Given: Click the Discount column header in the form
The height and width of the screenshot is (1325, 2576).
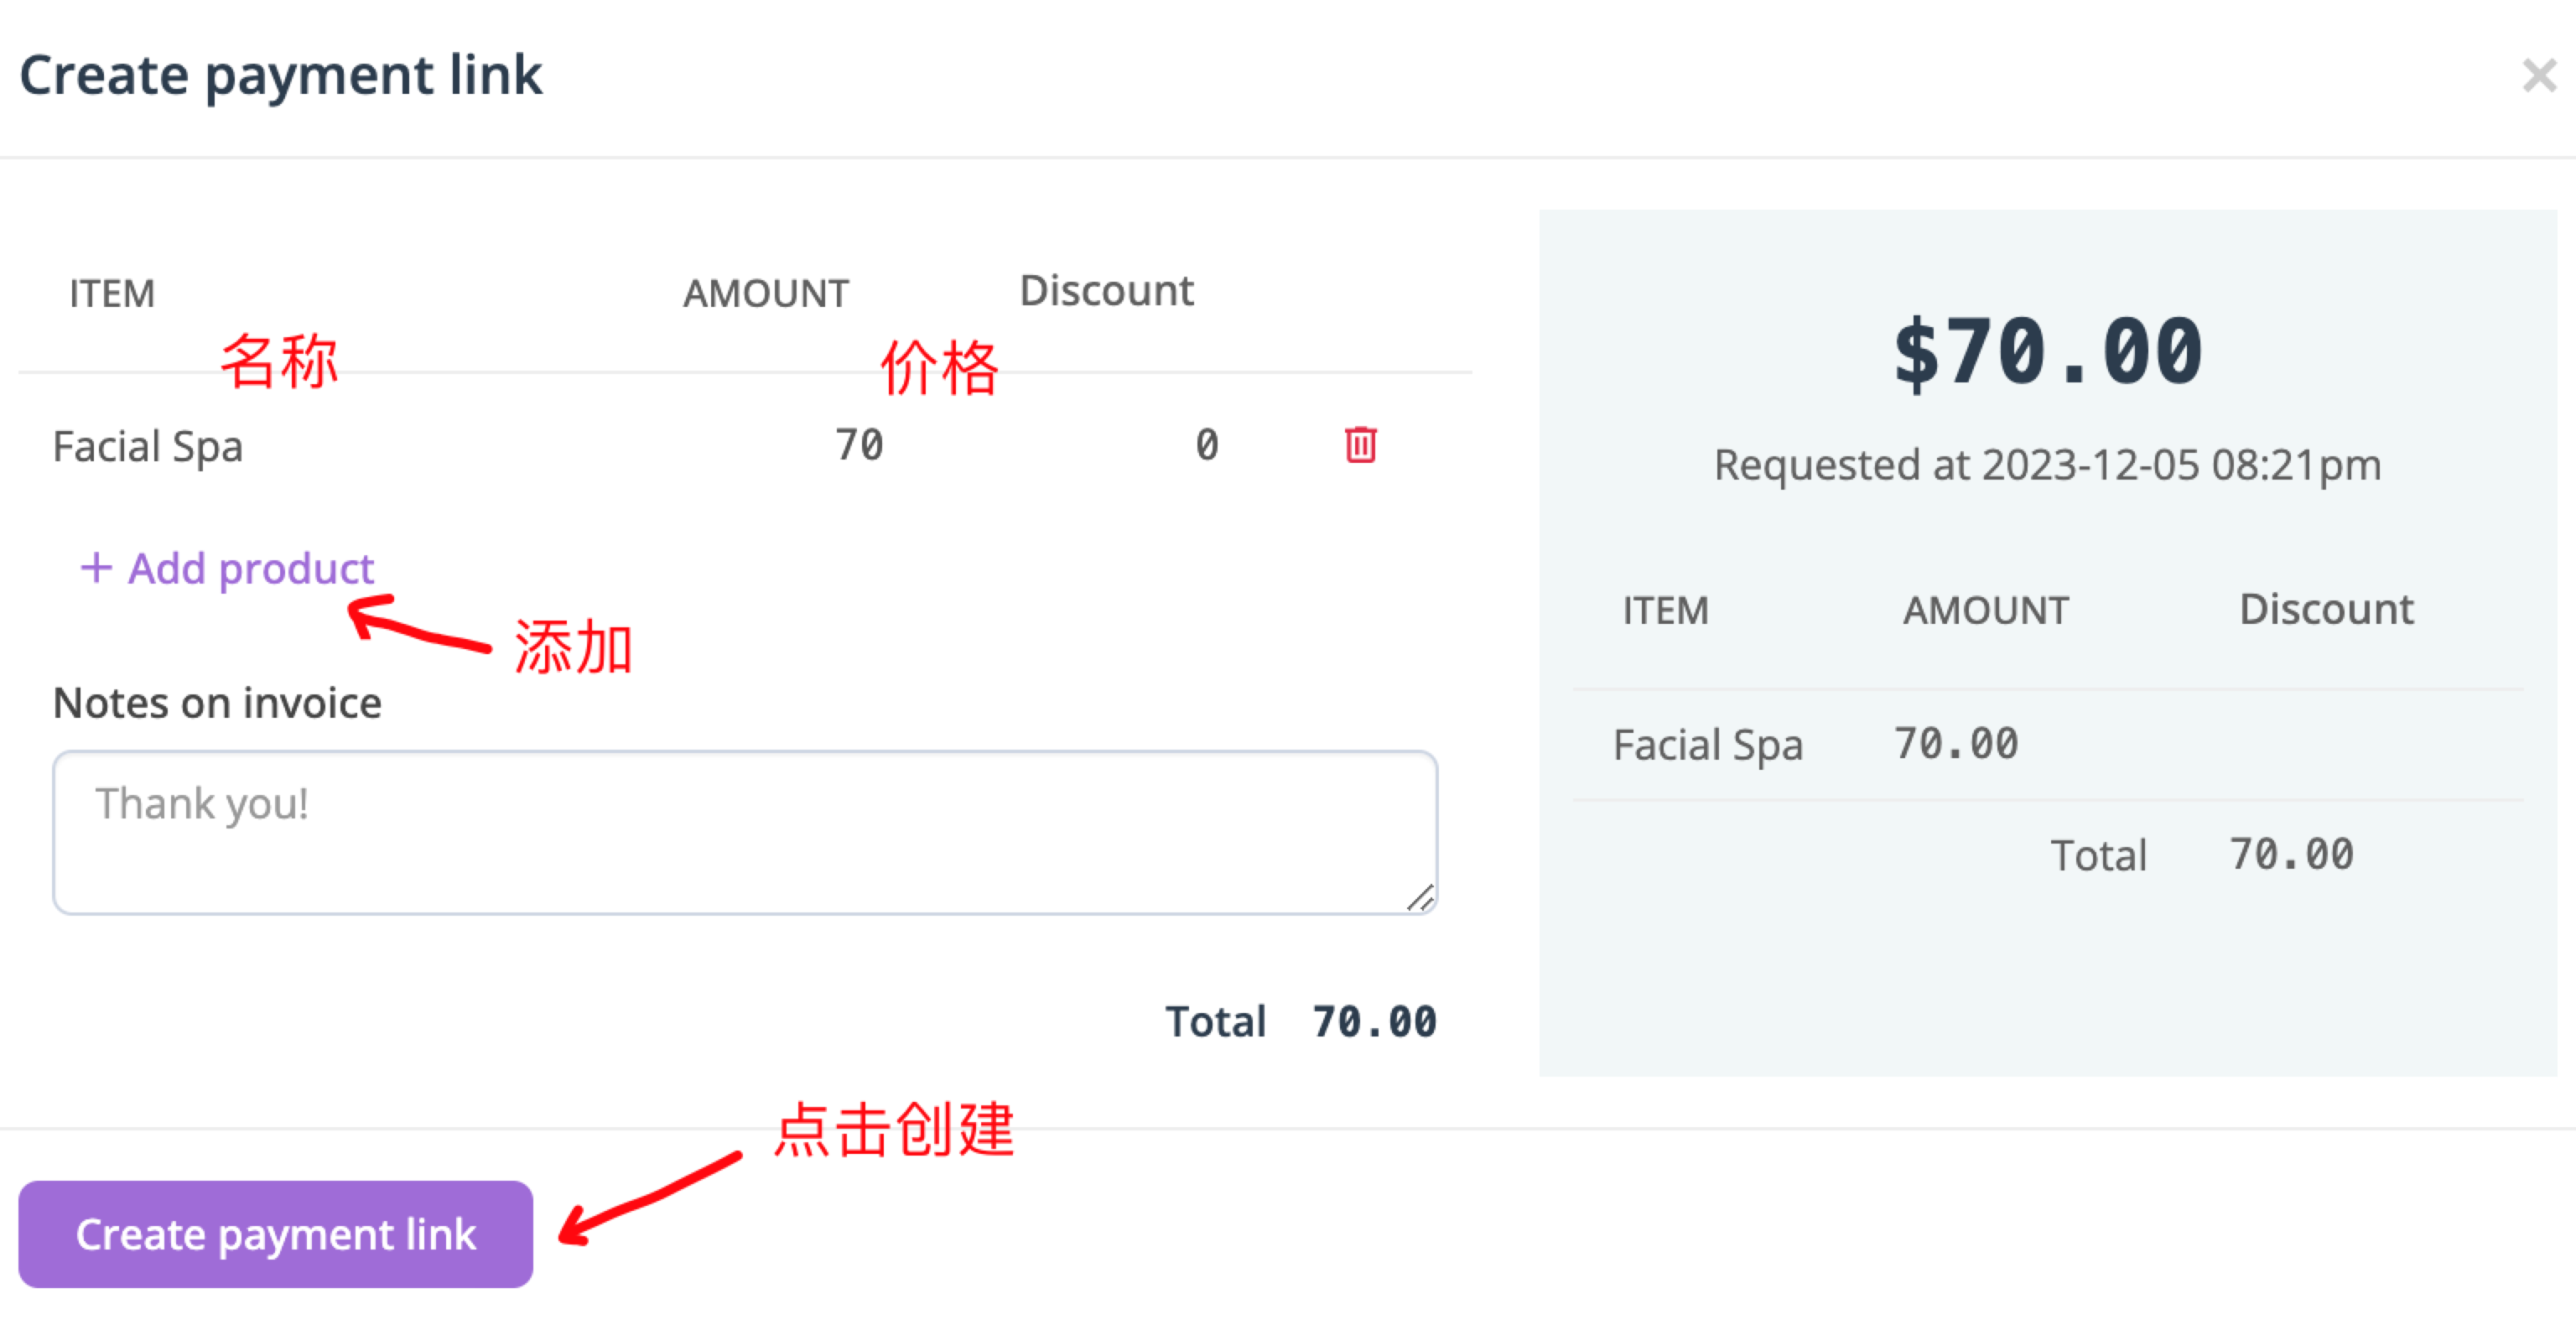Looking at the screenshot, I should 1105,291.
